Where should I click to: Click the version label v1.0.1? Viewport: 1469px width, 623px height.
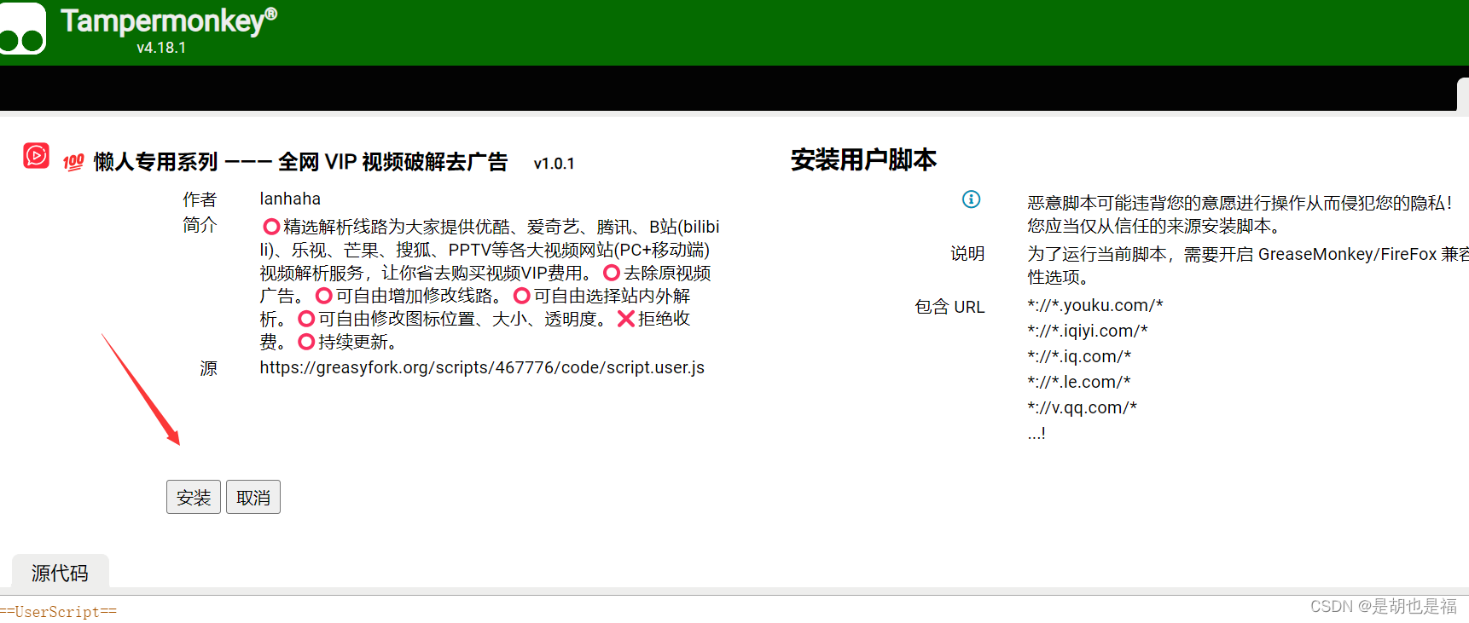tap(554, 164)
